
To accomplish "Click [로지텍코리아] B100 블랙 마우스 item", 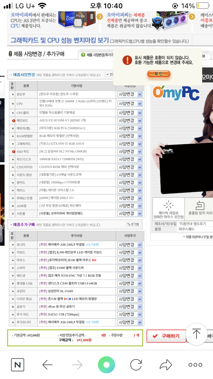I will click(x=69, y=260).
